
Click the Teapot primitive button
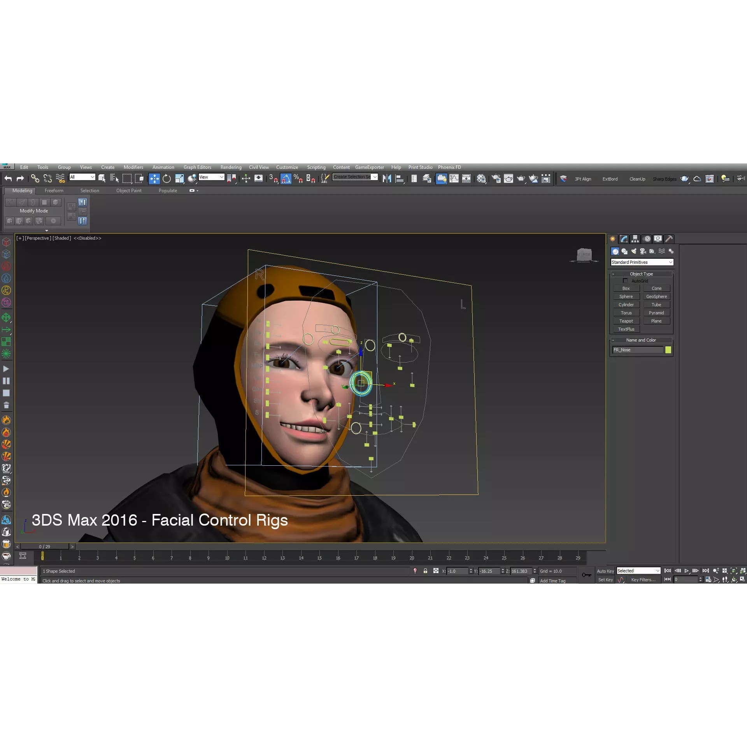tap(626, 321)
